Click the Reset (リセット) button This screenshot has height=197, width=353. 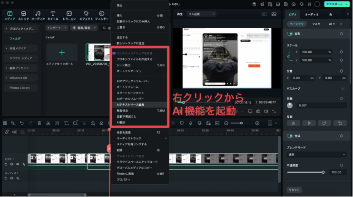(x=294, y=189)
